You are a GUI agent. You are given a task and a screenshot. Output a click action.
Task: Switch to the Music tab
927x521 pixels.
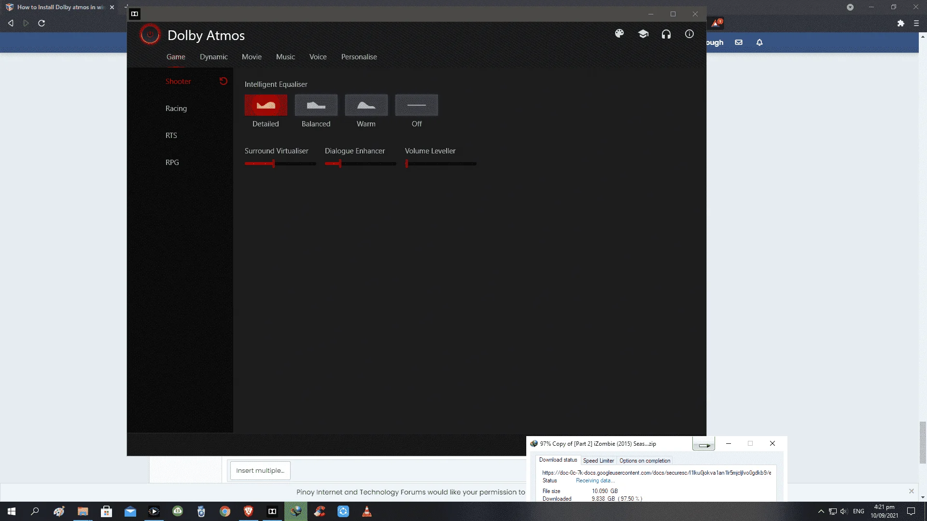[285, 57]
